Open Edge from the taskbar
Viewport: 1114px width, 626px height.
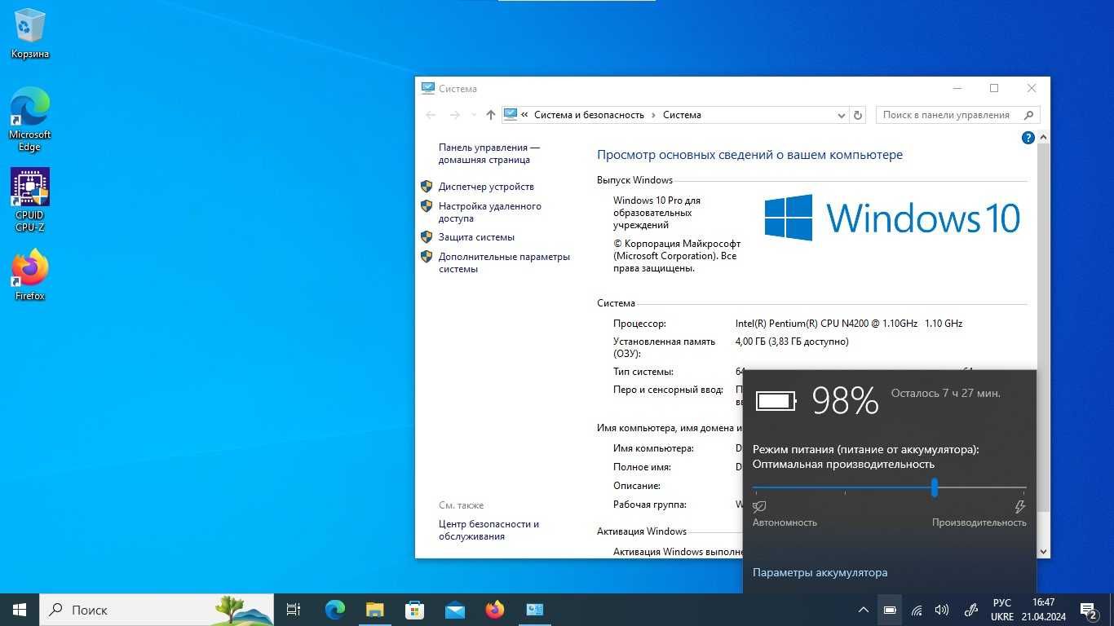335,610
